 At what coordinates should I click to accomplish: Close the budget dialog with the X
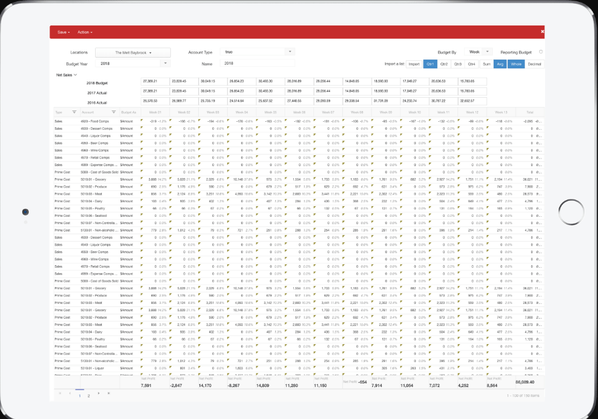[542, 31]
